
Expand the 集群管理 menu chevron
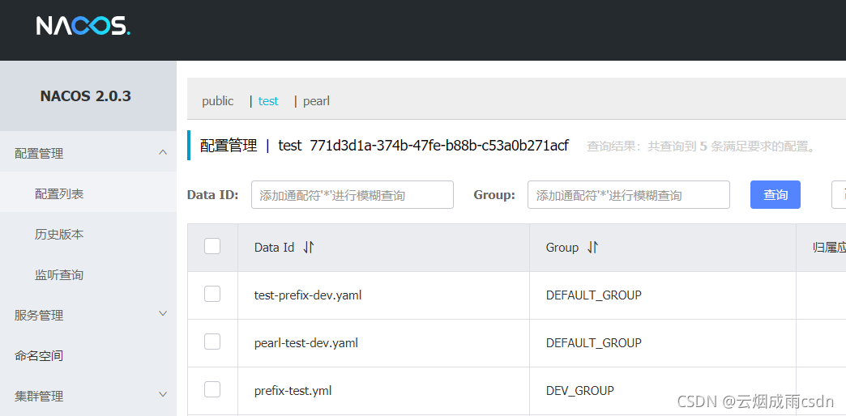[x=163, y=395]
